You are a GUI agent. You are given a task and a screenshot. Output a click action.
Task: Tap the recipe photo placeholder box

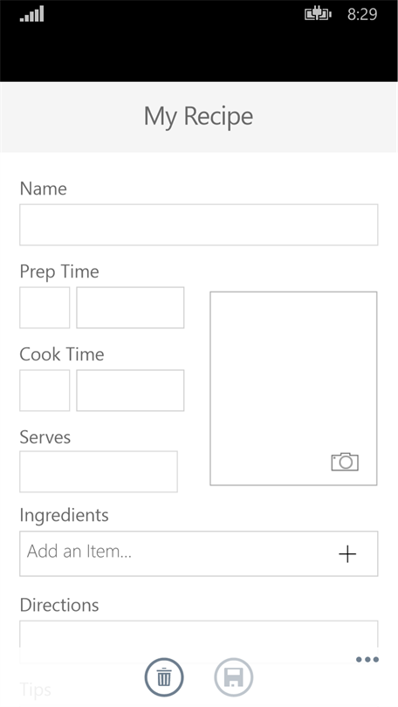293,388
